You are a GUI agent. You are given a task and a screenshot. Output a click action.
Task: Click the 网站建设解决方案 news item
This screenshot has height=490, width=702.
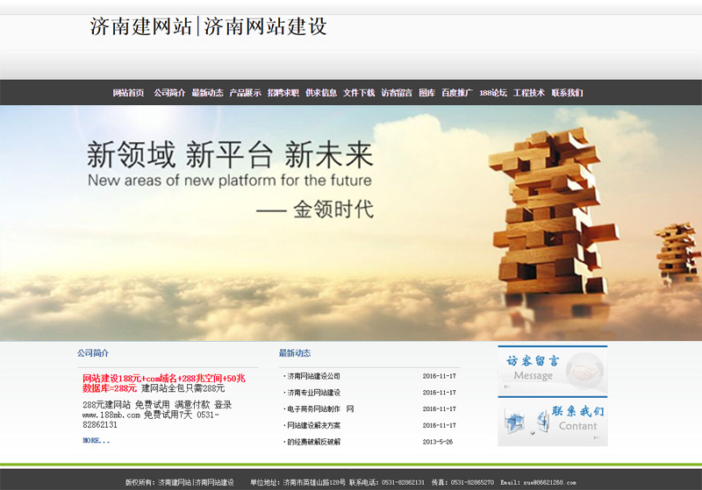tap(313, 425)
